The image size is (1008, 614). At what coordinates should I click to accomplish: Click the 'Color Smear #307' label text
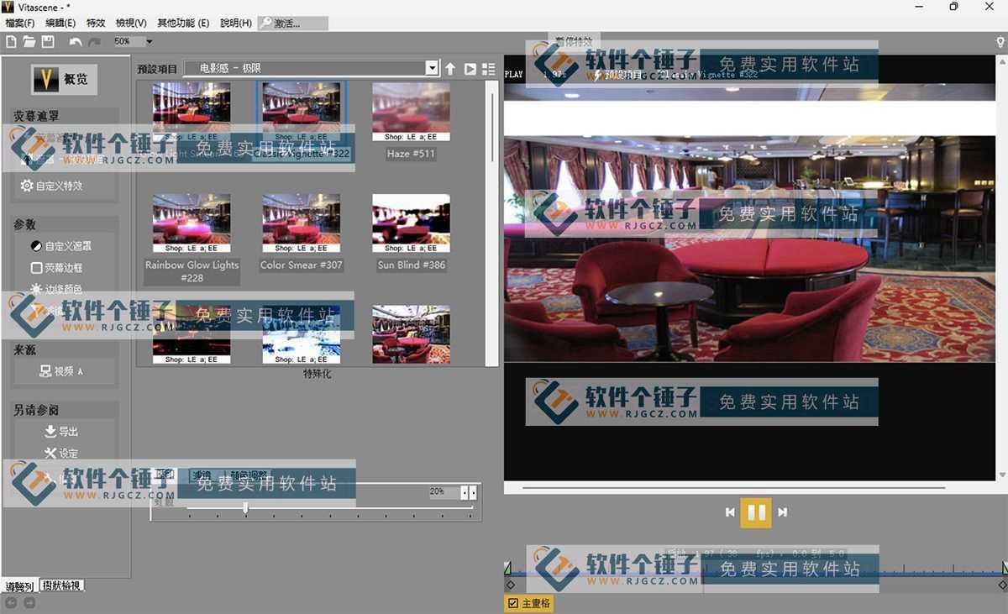coord(302,265)
